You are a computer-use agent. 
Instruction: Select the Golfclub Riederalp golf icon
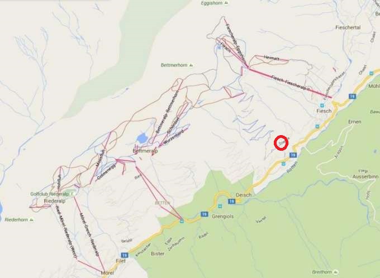73,194
